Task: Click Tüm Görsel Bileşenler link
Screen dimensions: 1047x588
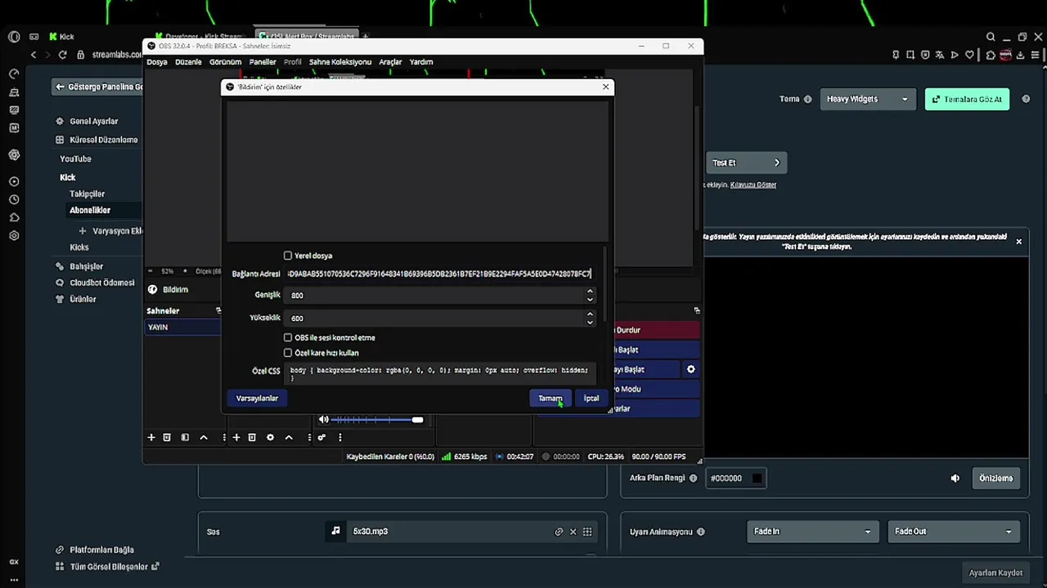Action: (109, 567)
